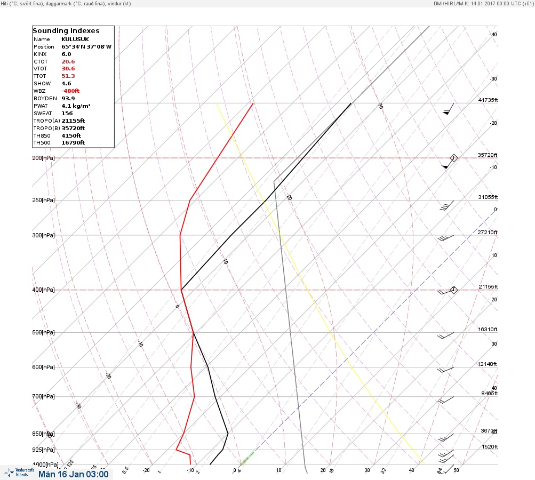Click the SWEAT value 156

tap(67, 114)
